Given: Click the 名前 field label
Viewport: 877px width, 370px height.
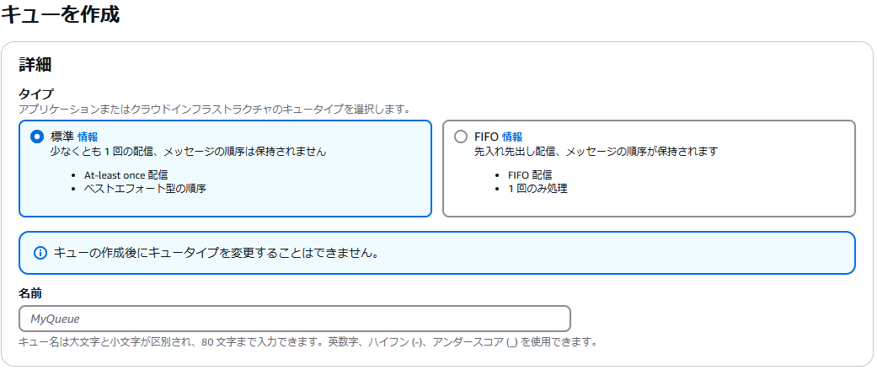Looking at the screenshot, I should [x=30, y=292].
